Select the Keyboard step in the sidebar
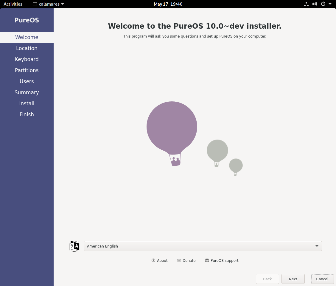 pos(27,59)
